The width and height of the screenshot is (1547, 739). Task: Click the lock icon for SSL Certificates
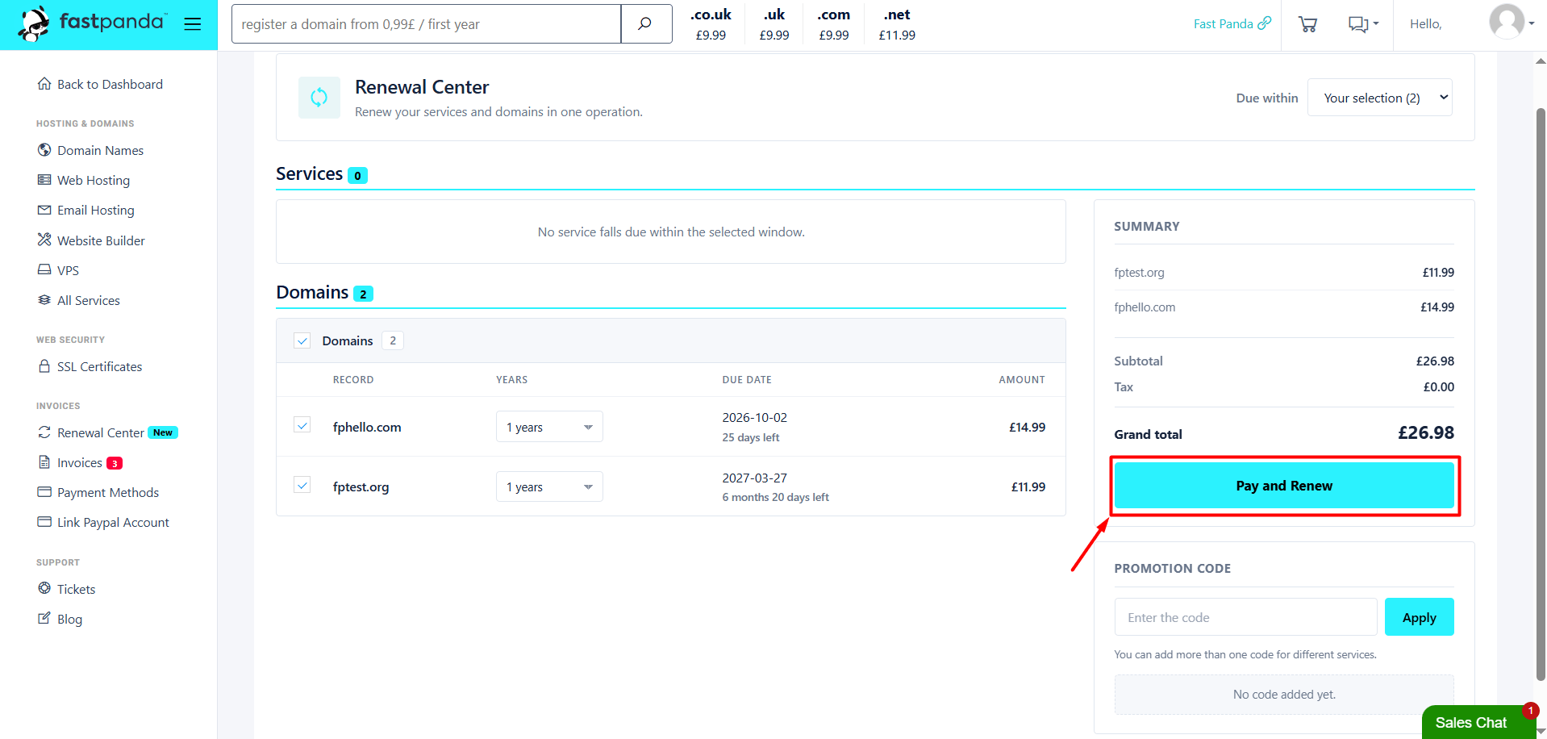coord(44,365)
